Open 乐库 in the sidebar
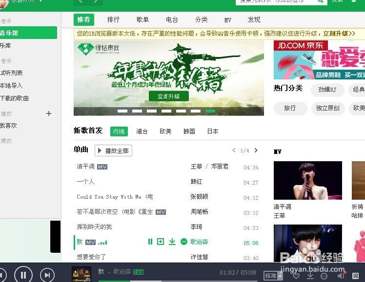365x282 pixels. (5, 46)
